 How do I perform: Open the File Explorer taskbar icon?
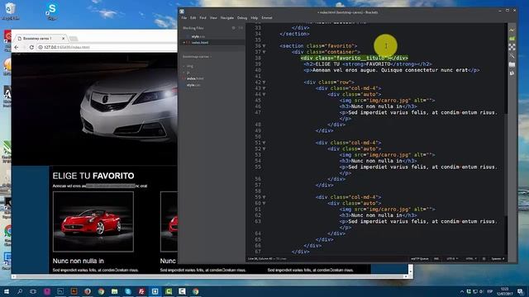[x=114, y=291]
